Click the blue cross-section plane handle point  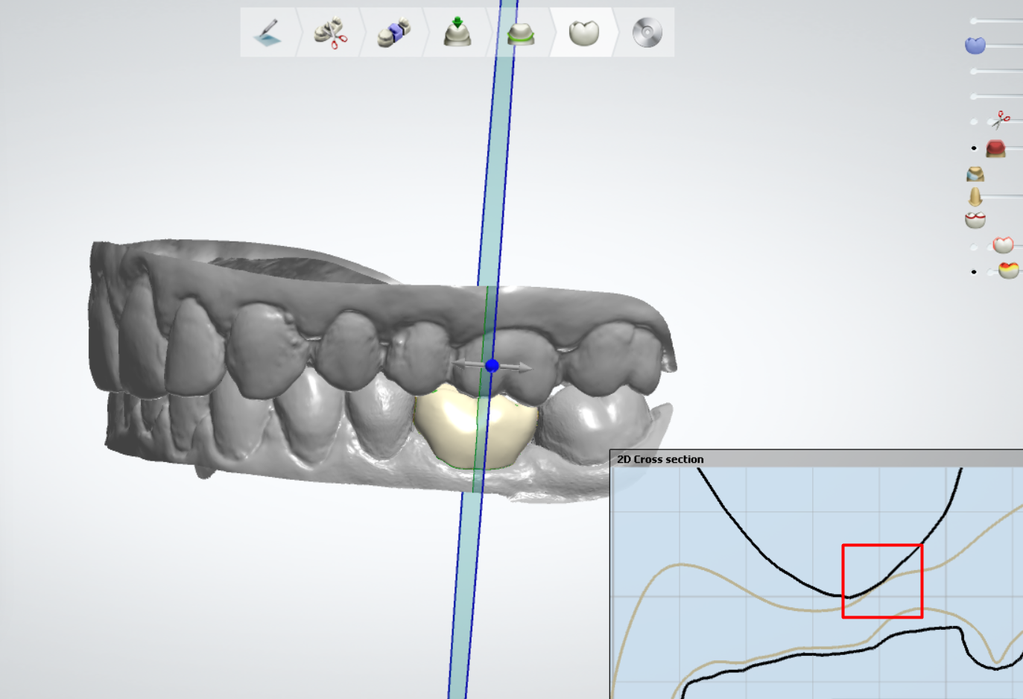[492, 365]
